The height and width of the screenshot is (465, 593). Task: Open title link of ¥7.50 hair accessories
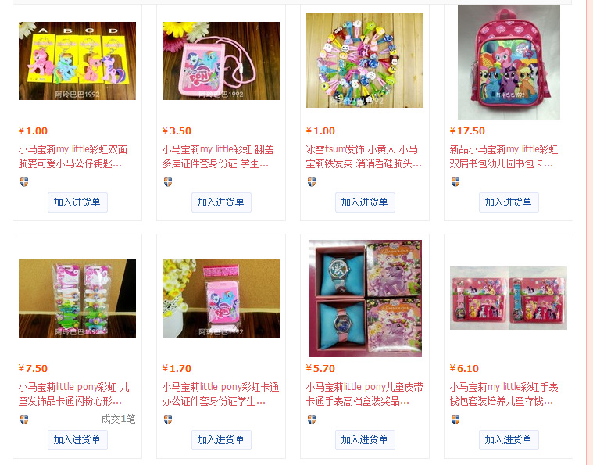point(73,394)
